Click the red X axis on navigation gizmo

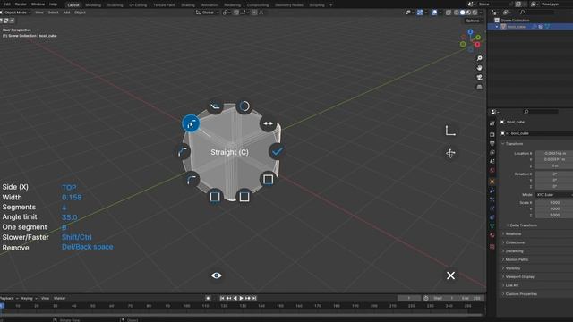point(477,45)
